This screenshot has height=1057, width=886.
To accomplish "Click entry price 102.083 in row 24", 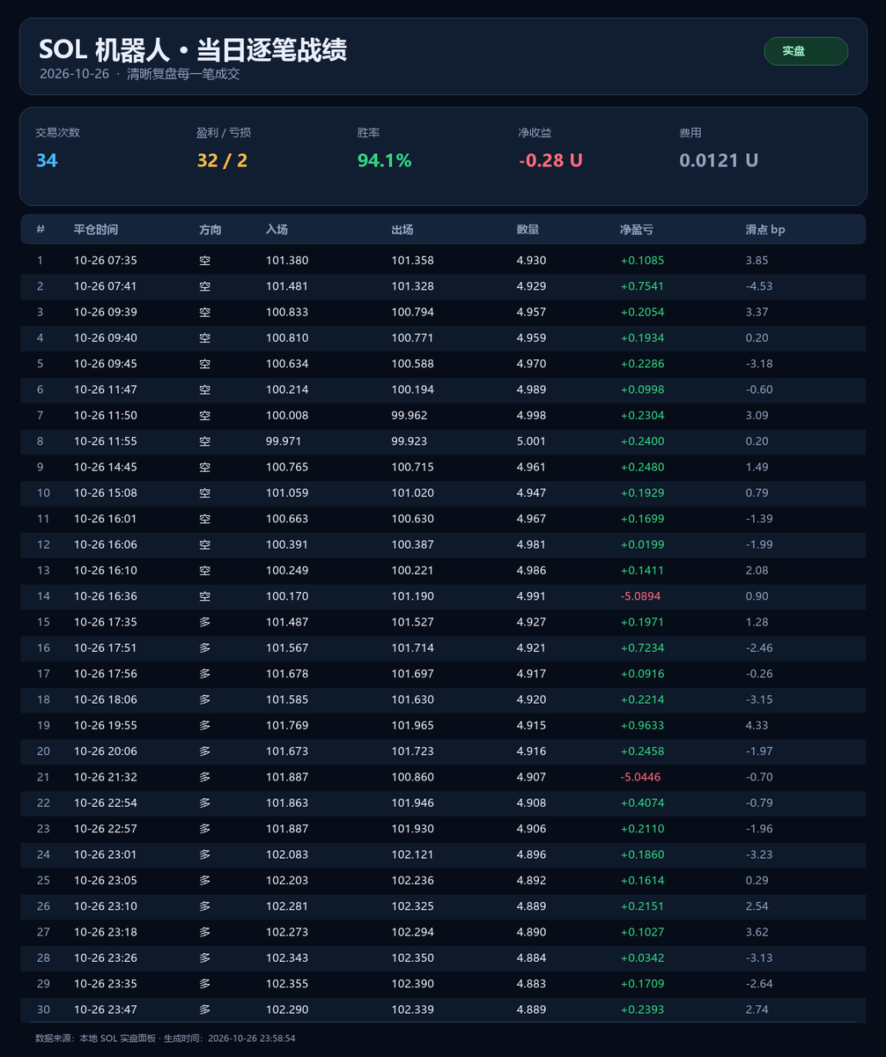I will 287,854.
